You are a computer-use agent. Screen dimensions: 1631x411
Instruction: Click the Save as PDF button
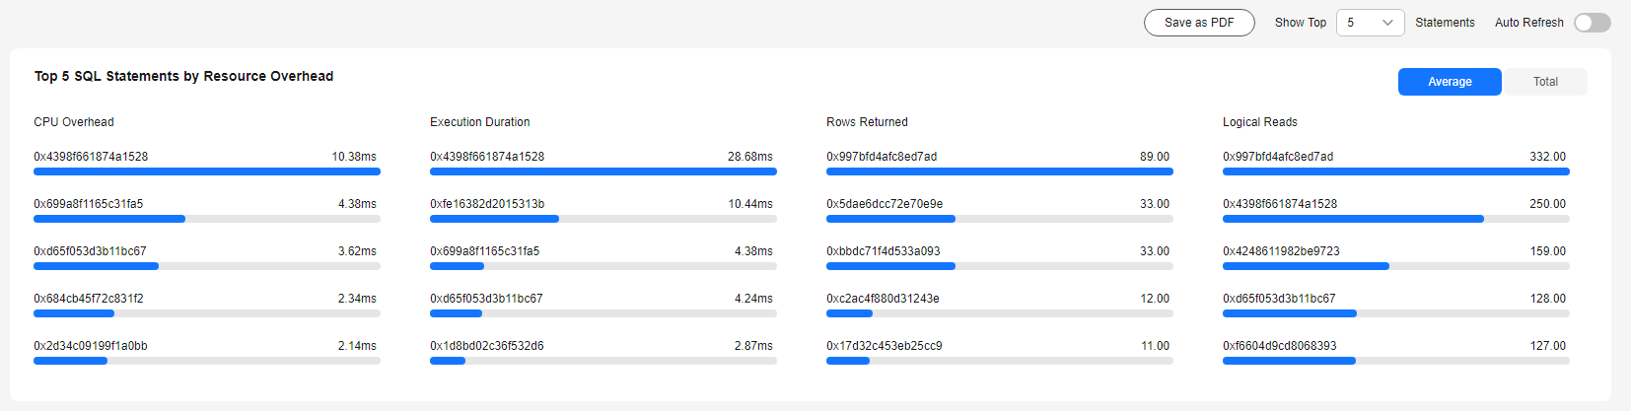[1199, 23]
